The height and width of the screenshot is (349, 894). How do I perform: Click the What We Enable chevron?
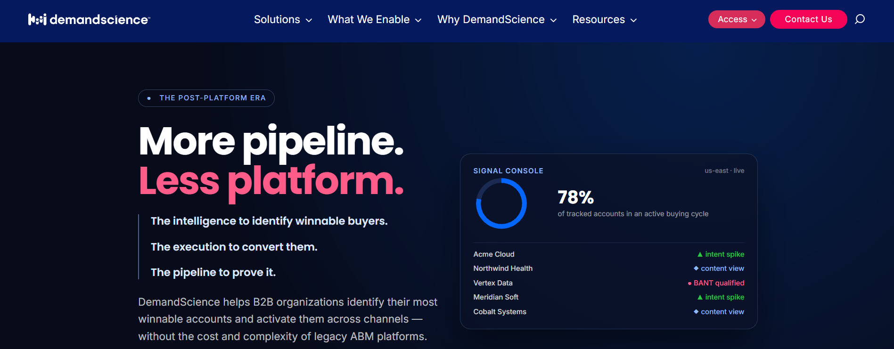418,20
